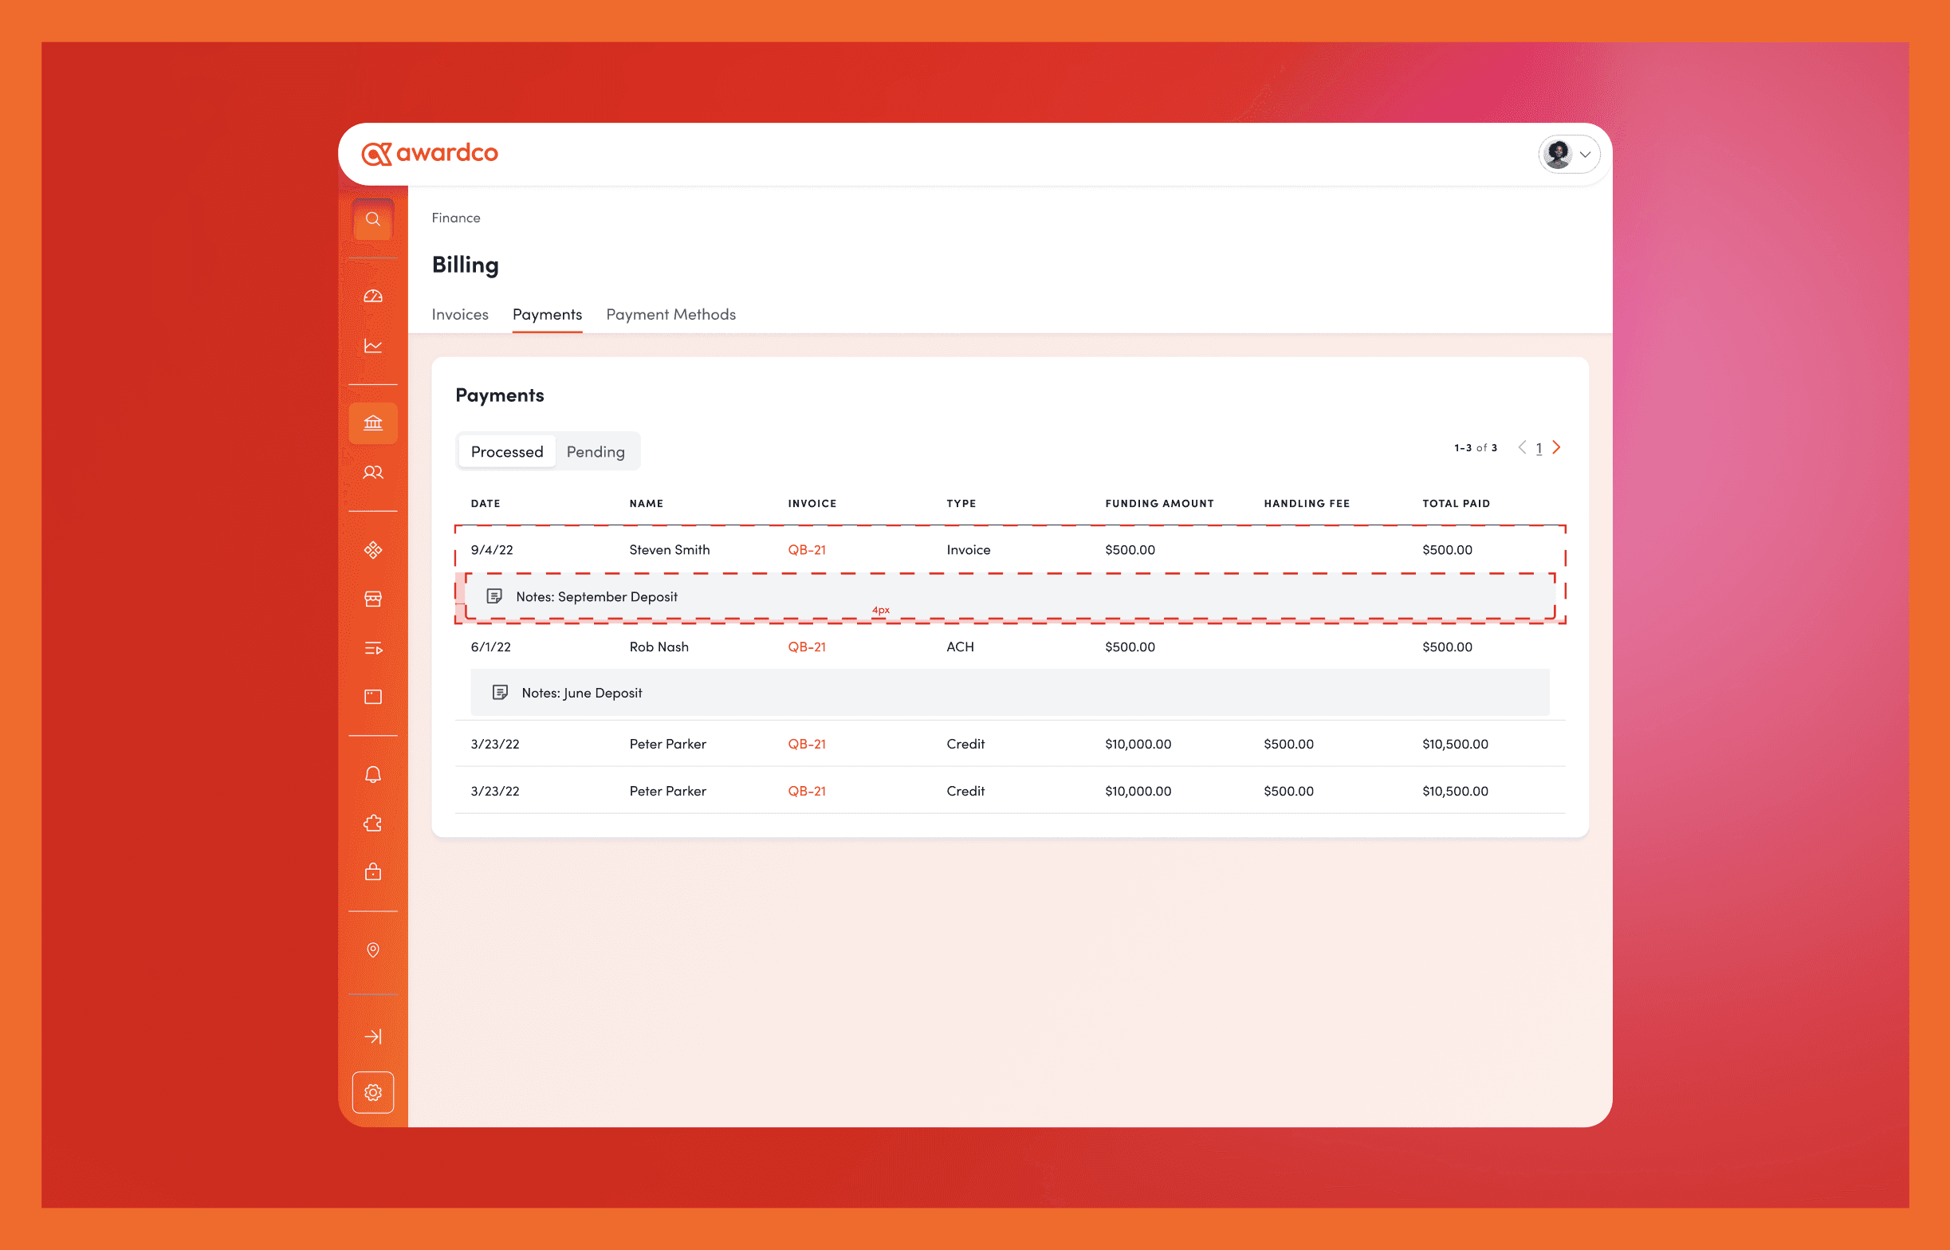Select page number 1 in pagination

(x=1539, y=449)
